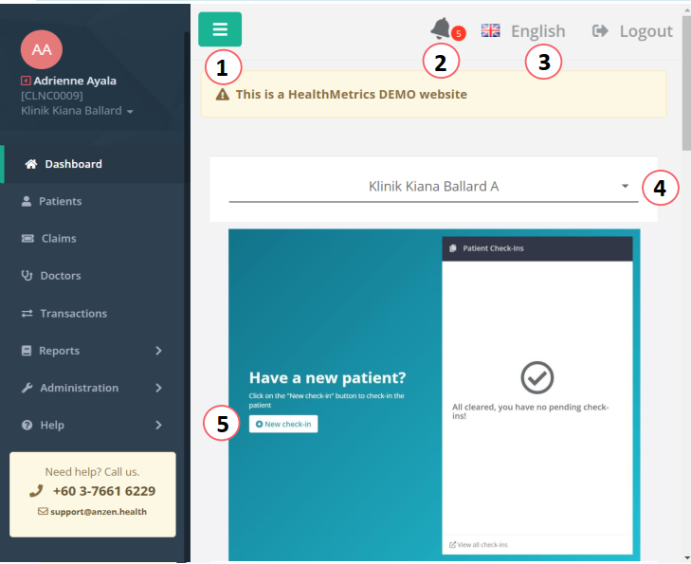Open the notifications bell icon

pos(440,29)
